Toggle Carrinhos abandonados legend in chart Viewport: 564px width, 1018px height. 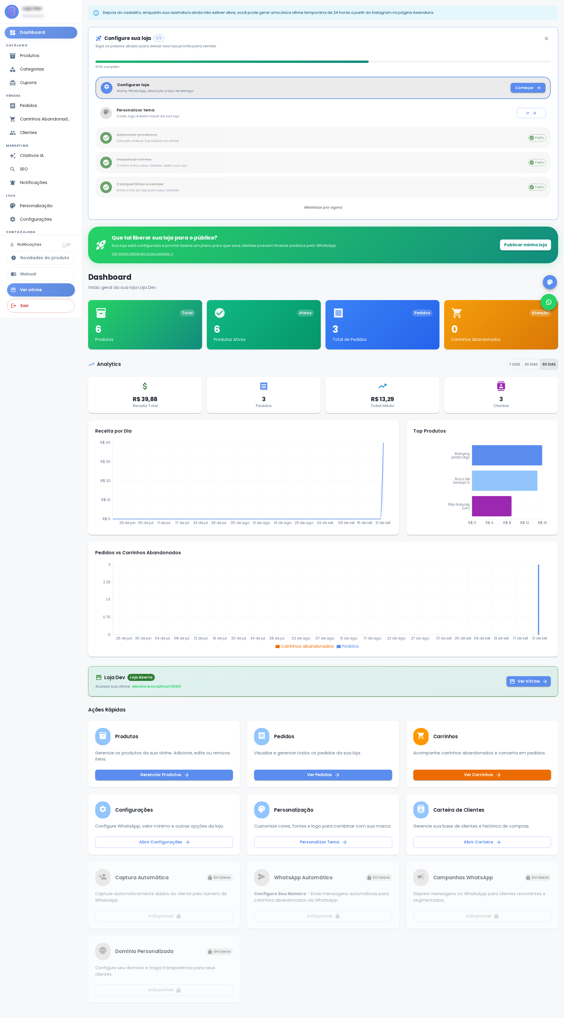pos(305,647)
